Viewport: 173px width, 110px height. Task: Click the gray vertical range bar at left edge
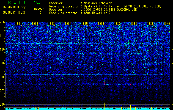tap(6, 86)
